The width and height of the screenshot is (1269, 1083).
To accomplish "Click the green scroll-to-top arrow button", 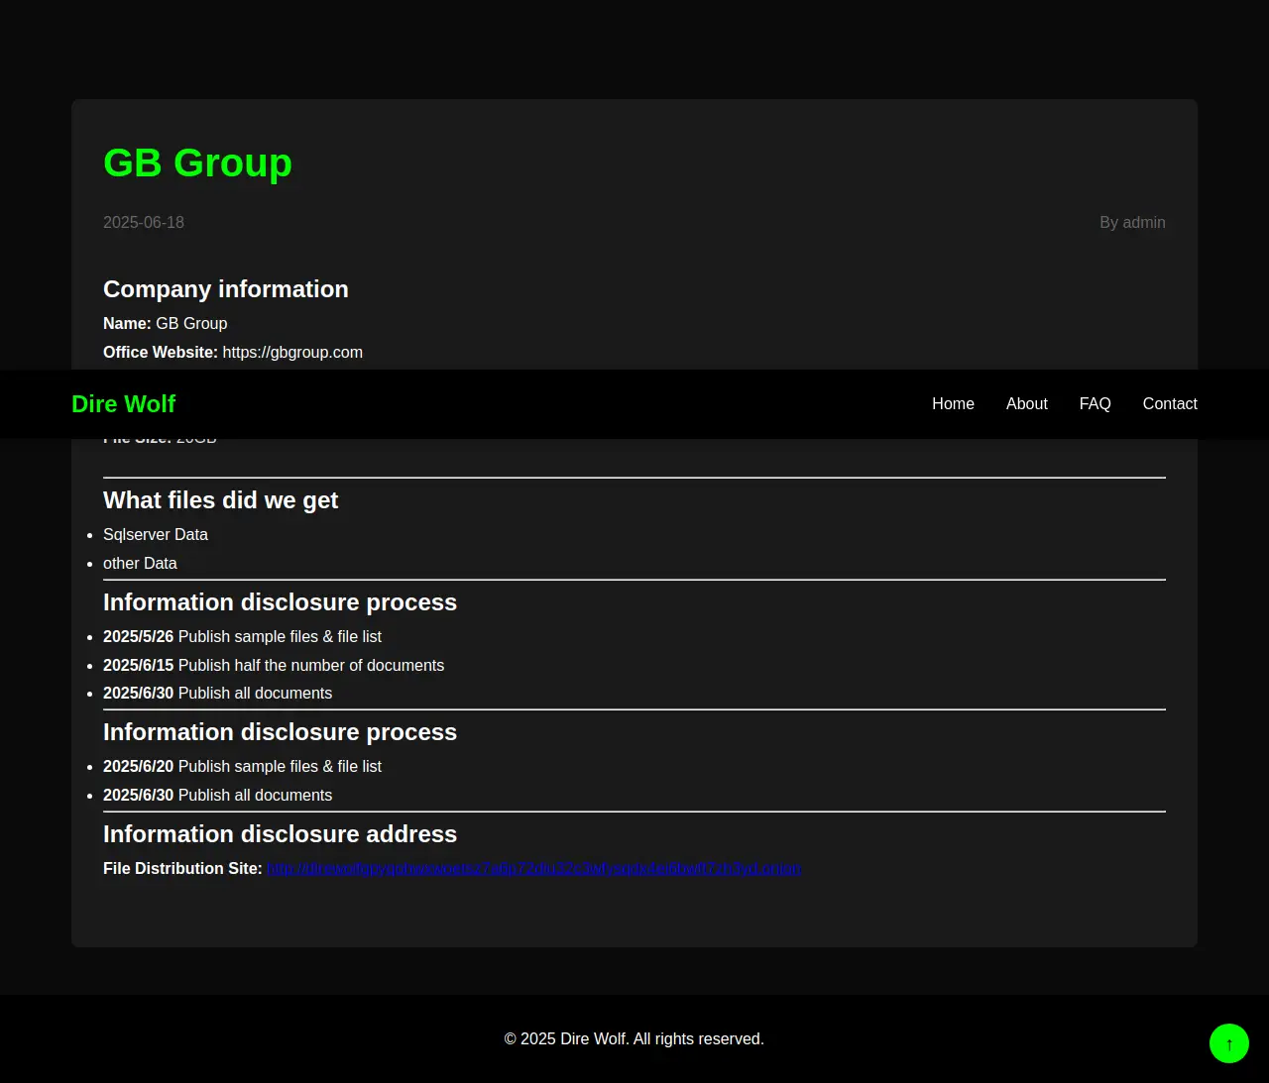I will [x=1228, y=1043].
